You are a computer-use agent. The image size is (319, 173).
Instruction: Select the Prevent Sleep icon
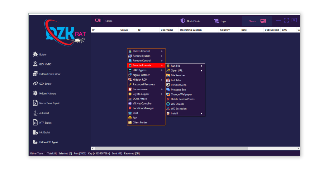click(168, 85)
